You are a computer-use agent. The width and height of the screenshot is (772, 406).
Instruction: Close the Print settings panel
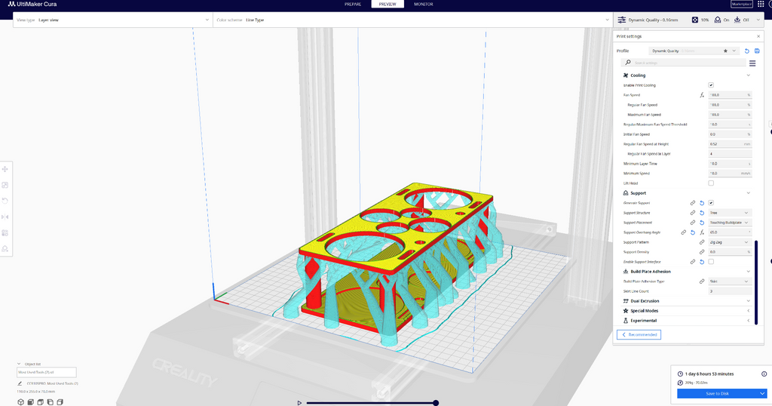click(x=758, y=36)
